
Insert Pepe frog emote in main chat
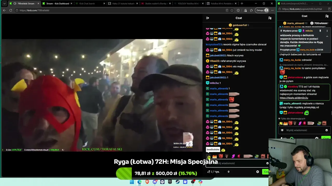[x=257, y=156]
